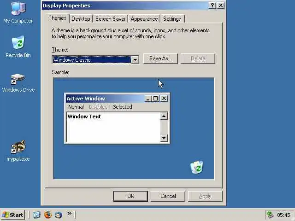The height and width of the screenshot is (221, 295).
Task: Click Cancel to dismiss the dialog
Action: coord(168,196)
